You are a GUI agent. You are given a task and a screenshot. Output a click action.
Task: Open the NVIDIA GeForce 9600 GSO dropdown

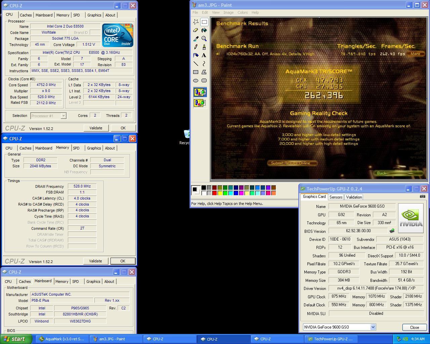[x=373, y=327]
